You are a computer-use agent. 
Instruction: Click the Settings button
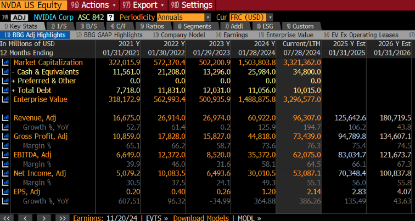(190, 5)
